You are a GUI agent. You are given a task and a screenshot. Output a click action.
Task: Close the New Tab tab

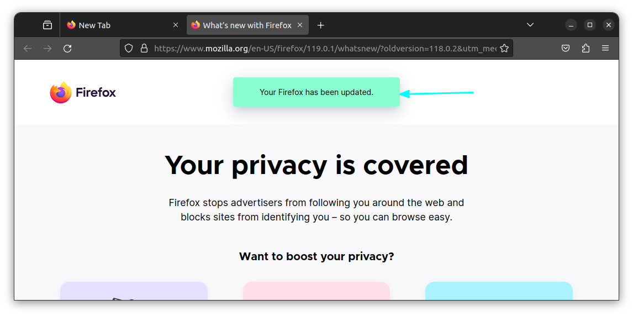(176, 25)
